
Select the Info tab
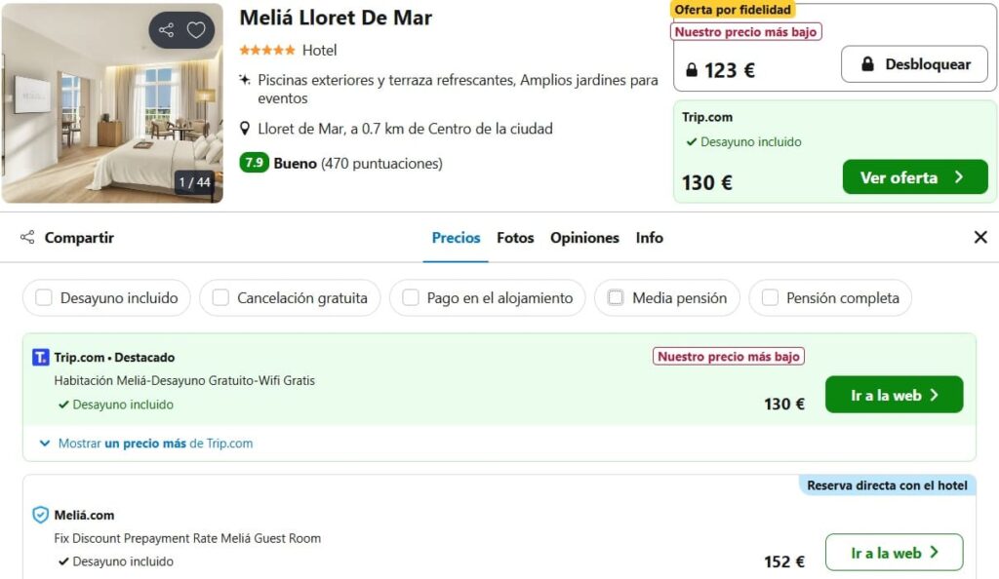[649, 237]
